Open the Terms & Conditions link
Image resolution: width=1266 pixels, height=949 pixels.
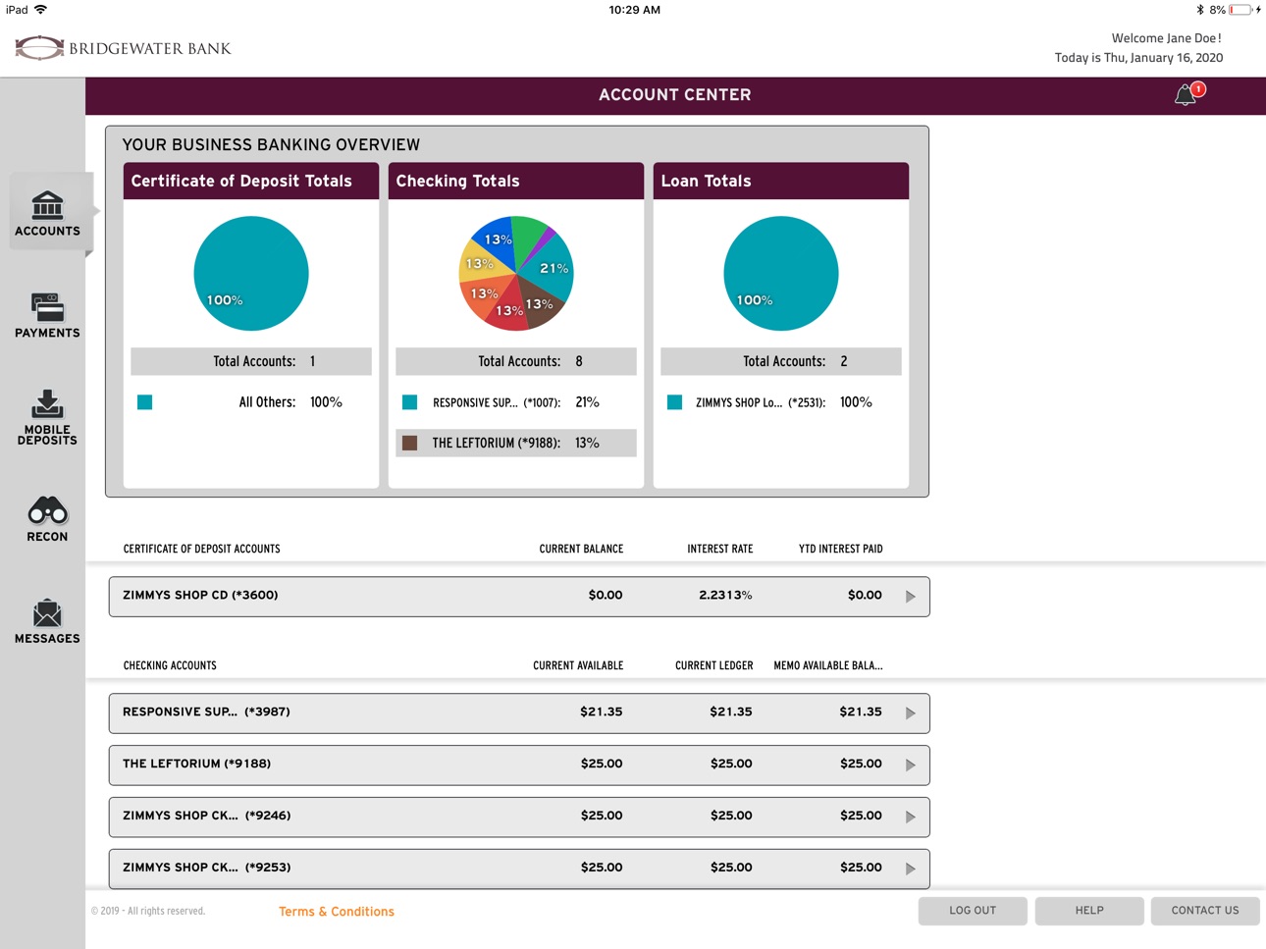click(x=337, y=912)
